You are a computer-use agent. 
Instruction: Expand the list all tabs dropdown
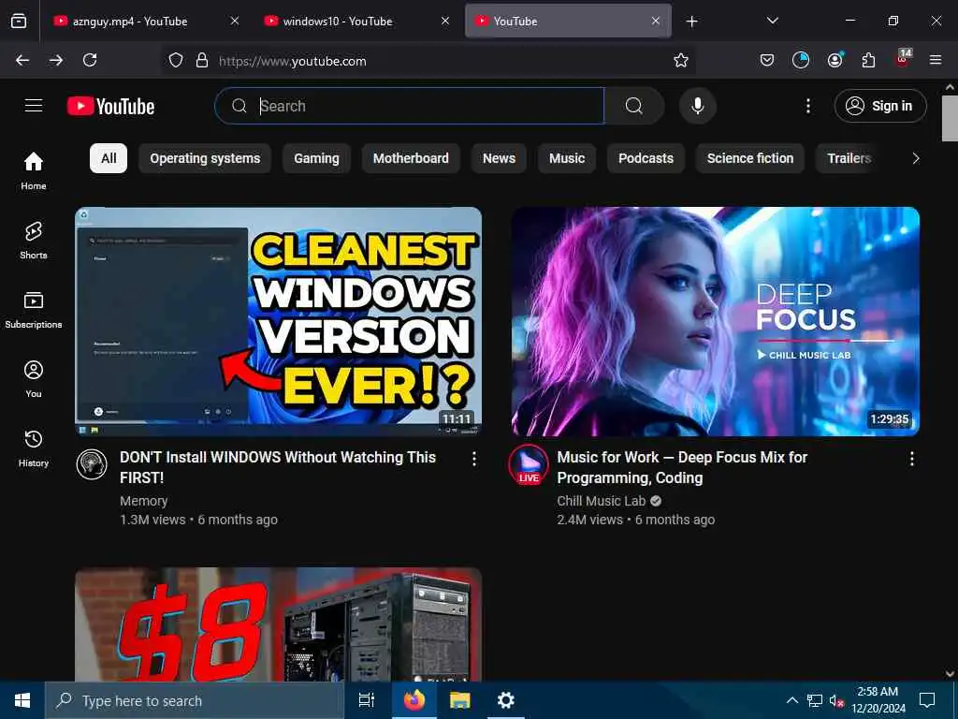(772, 21)
